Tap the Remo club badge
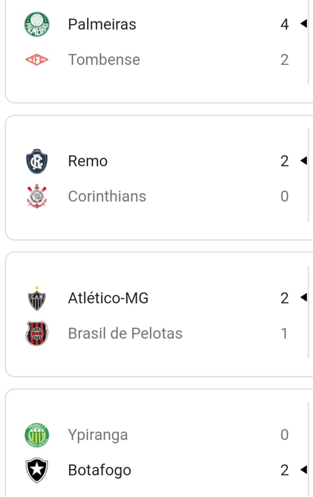 [x=37, y=161]
